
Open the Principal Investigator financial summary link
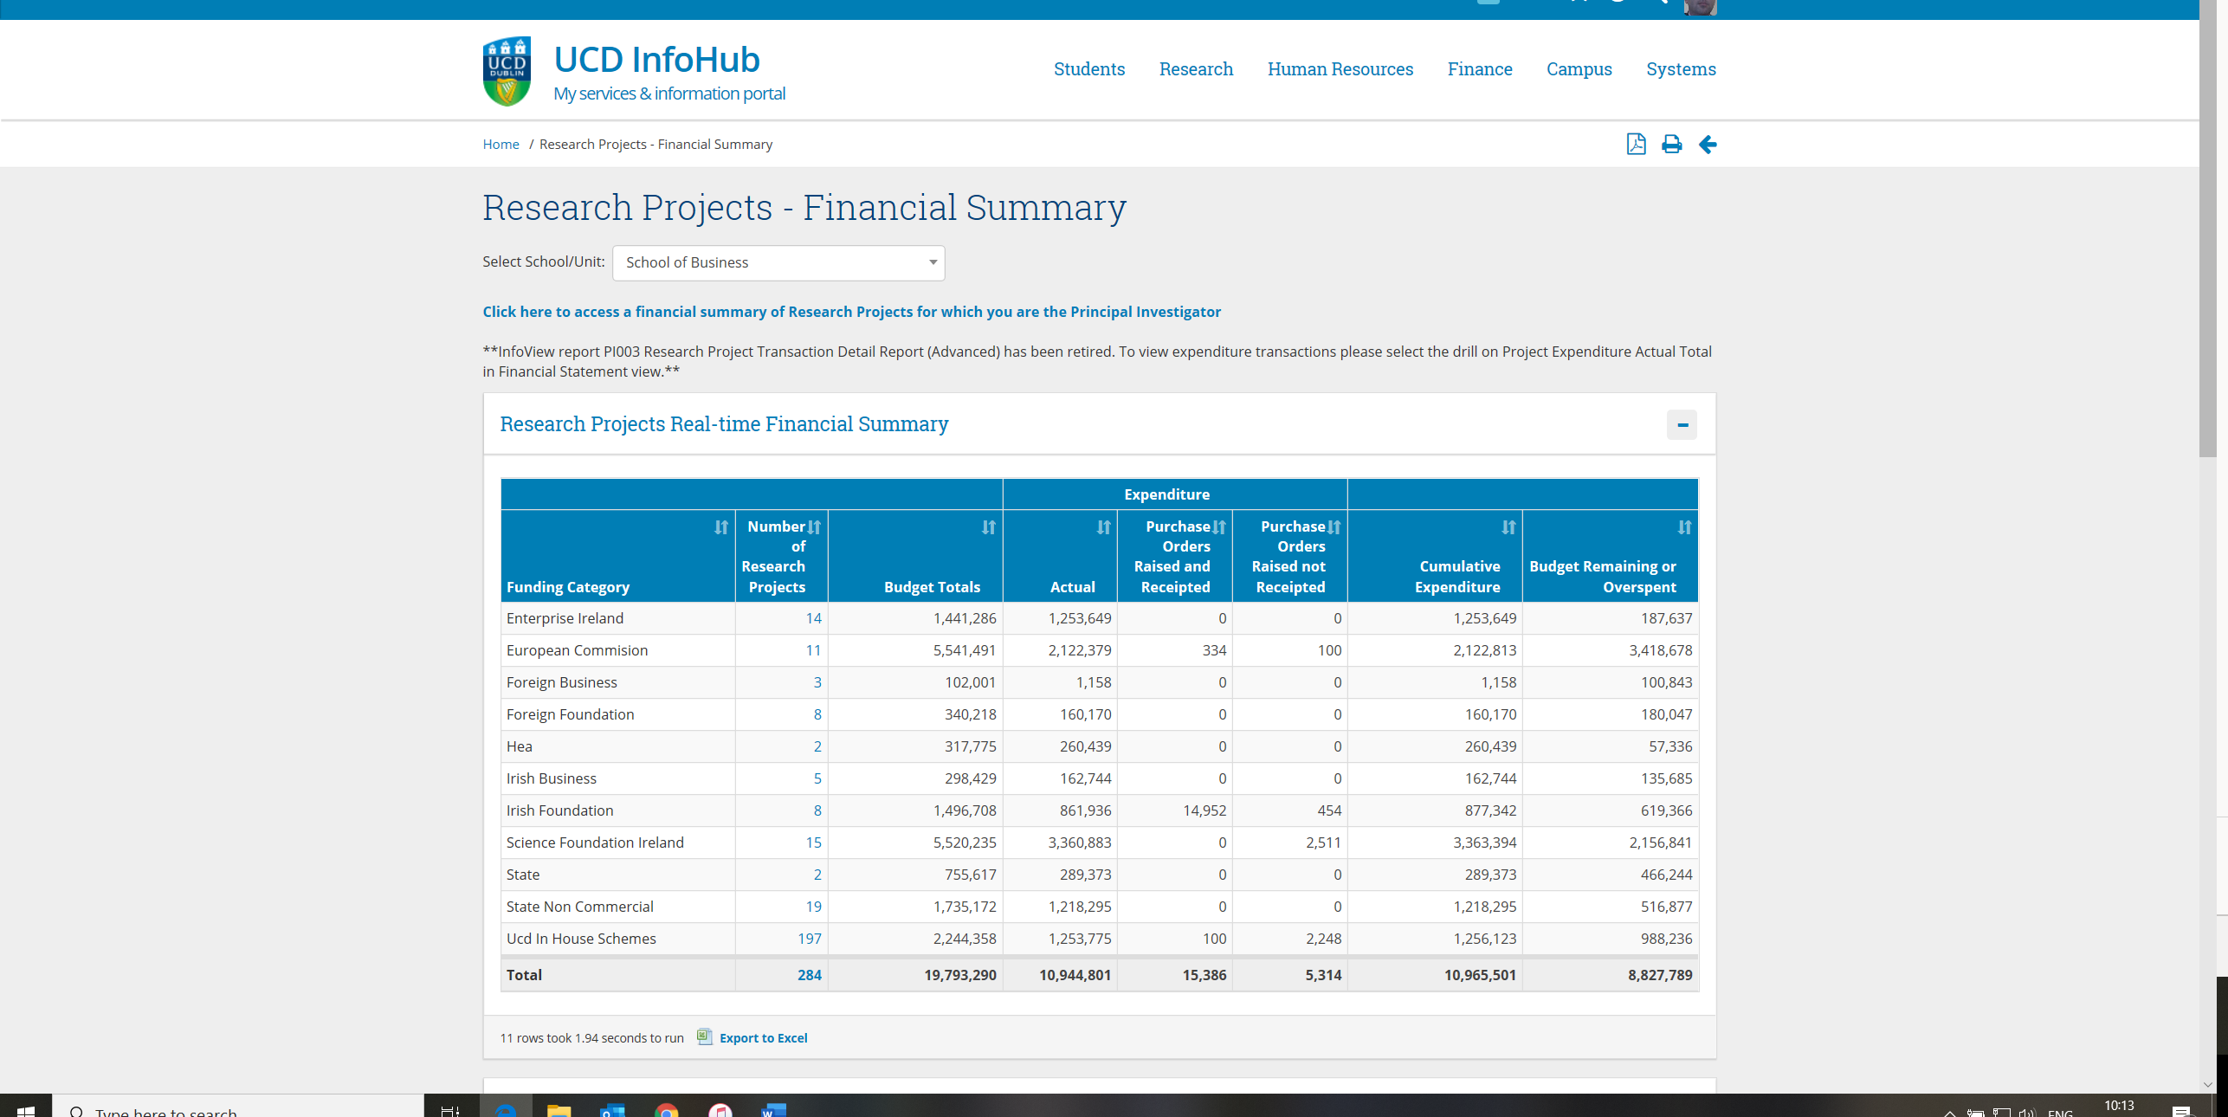851,312
